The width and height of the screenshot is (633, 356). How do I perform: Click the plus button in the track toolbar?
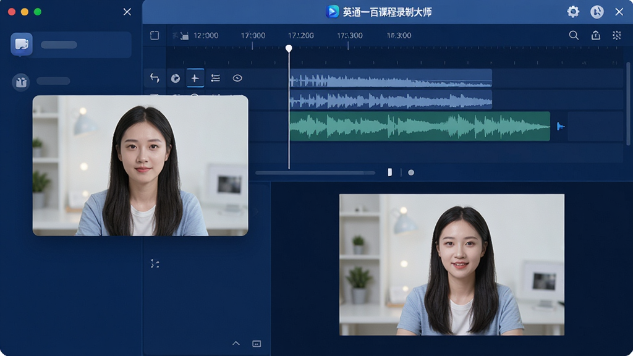coord(195,78)
